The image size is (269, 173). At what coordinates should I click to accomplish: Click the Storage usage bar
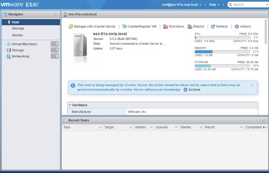click(222, 66)
